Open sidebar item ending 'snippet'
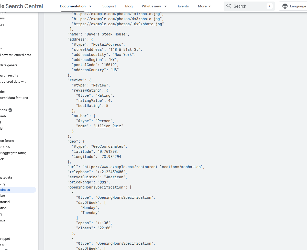The height and width of the screenshot is (250, 307). coord(5,239)
